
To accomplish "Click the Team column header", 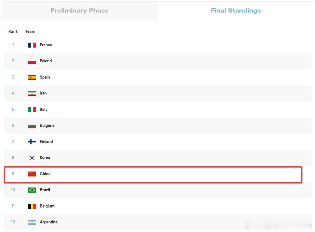I will (30, 31).
